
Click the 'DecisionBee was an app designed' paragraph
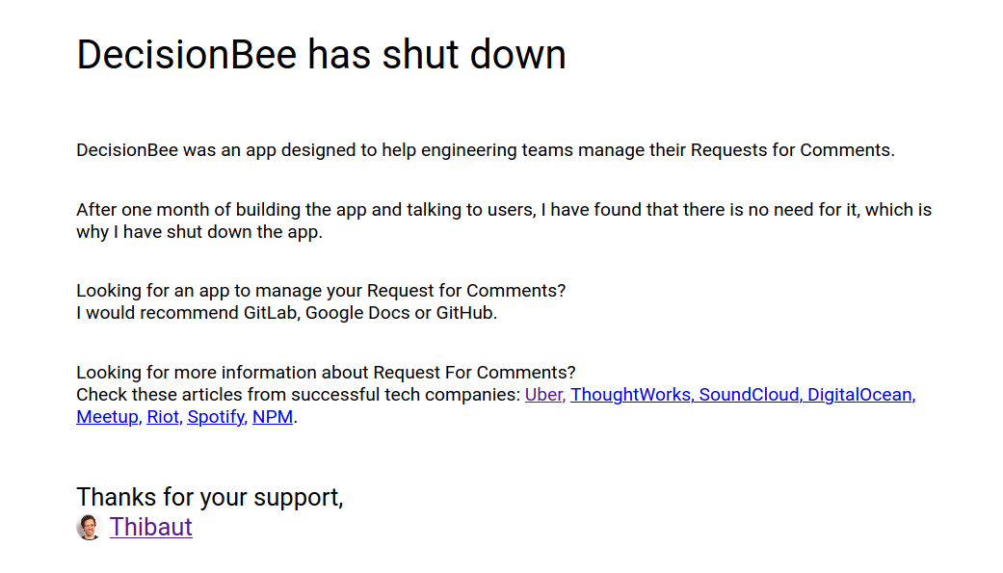click(486, 149)
